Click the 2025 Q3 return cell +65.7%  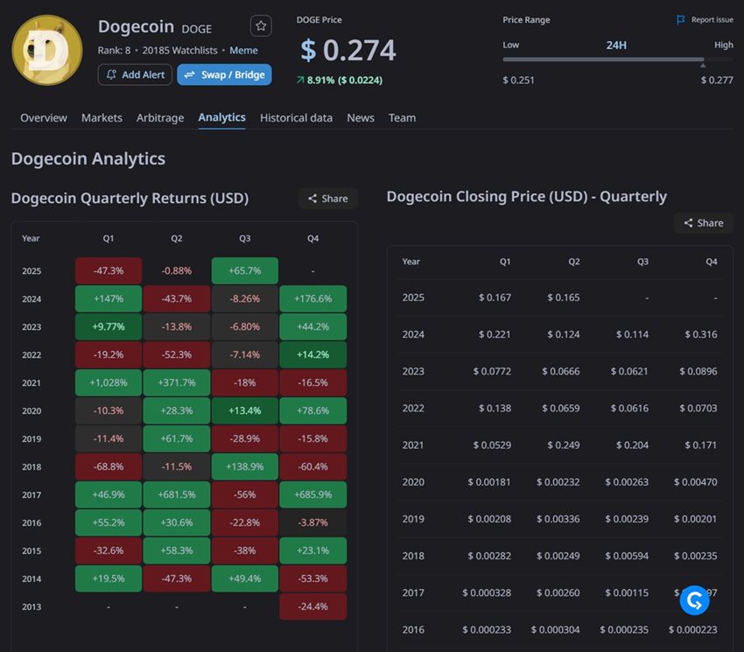point(245,271)
